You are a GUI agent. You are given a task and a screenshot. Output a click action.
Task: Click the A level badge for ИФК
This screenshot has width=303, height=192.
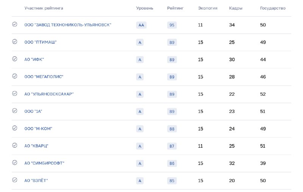click(x=140, y=60)
